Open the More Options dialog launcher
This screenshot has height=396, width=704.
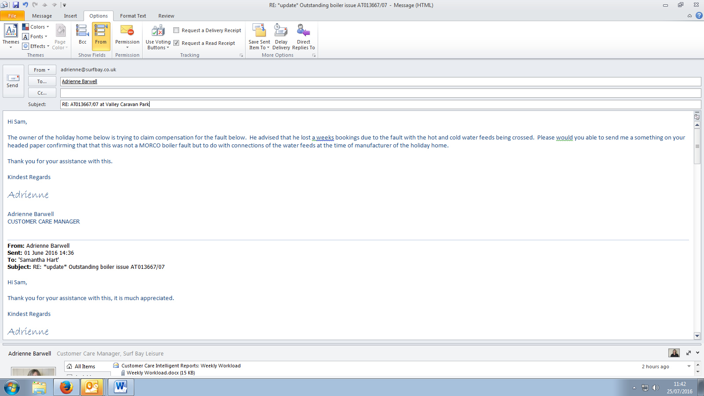coord(314,55)
